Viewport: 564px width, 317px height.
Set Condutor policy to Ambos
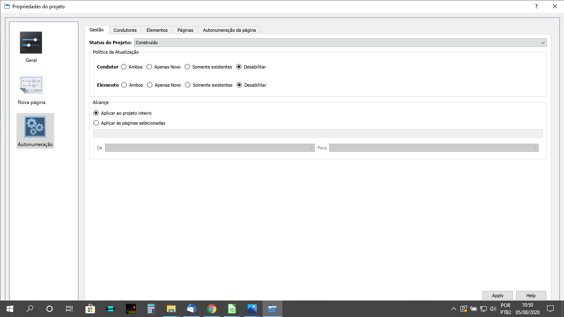tap(124, 67)
